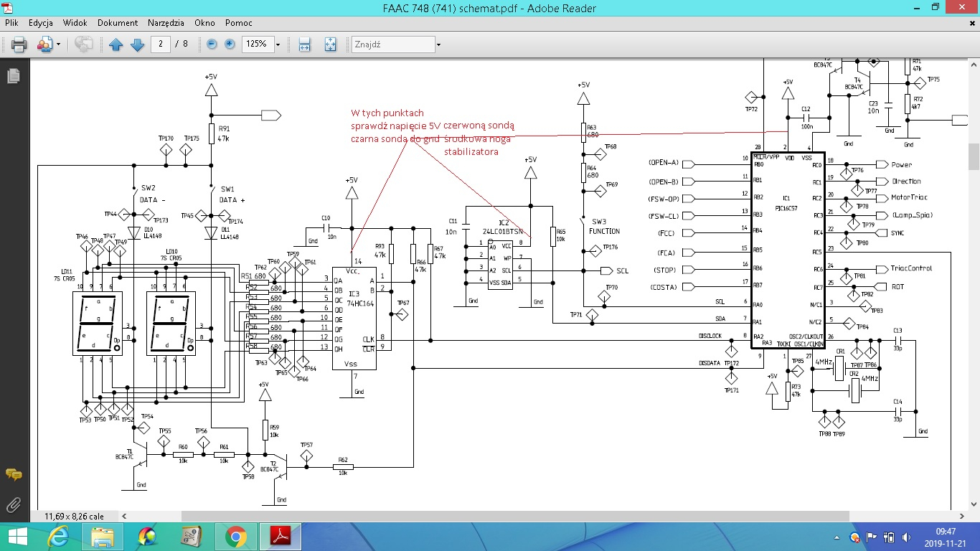Click the SW3 FUNCTION label
Image resolution: width=980 pixels, height=551 pixels.
604,227
